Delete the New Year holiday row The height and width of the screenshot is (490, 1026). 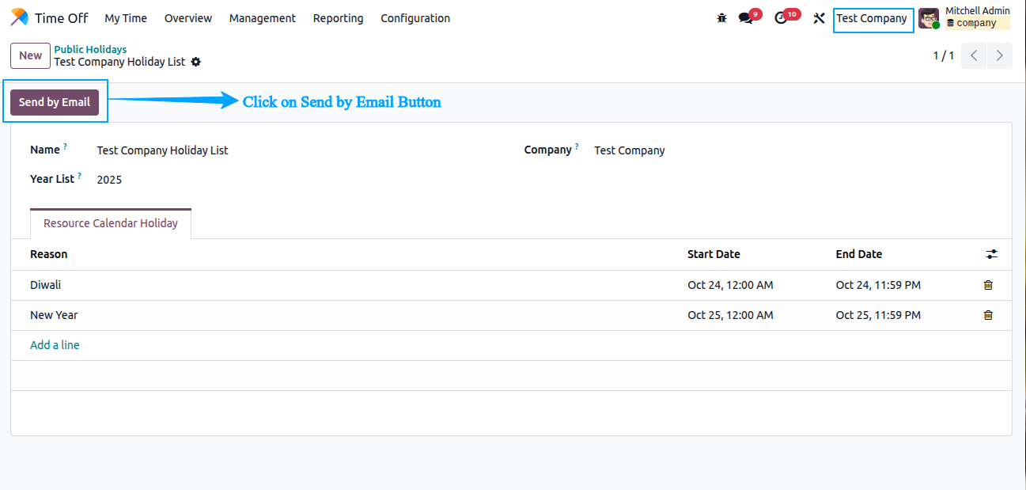coord(988,315)
